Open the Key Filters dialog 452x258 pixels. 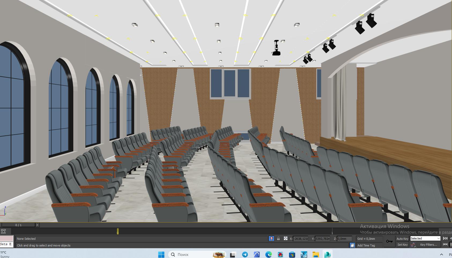tap(428, 245)
